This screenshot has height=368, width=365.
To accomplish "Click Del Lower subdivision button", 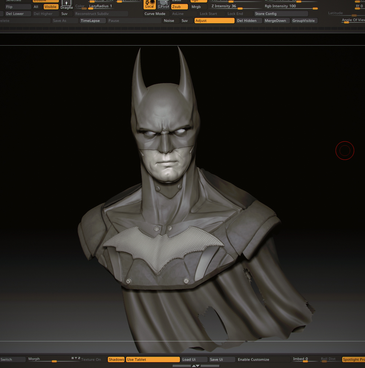I will point(18,14).
